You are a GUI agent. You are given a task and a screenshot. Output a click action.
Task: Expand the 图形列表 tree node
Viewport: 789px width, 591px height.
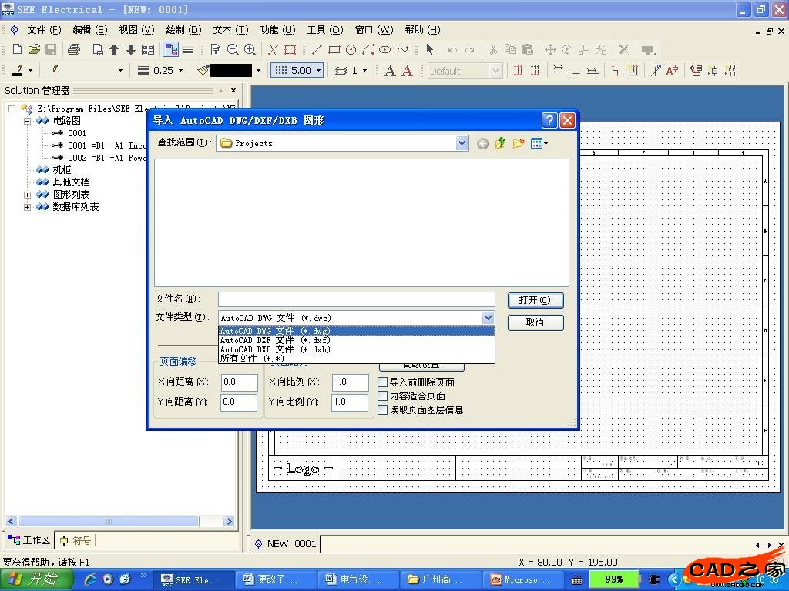pos(28,195)
